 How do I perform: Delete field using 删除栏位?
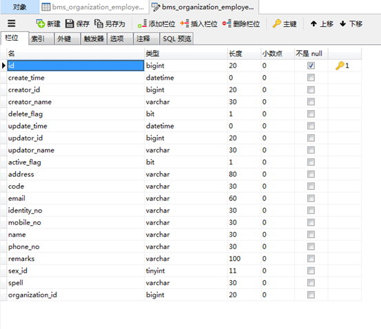[x=241, y=23]
